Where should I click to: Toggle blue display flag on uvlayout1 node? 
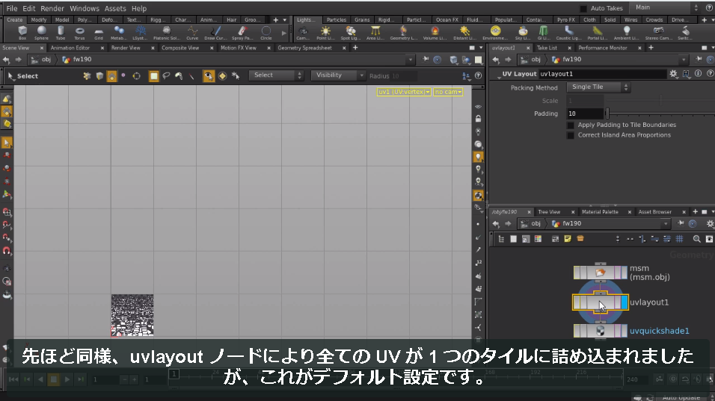pos(625,302)
